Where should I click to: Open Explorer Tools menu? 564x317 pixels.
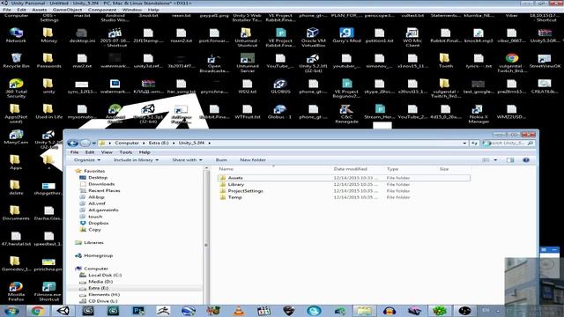[125, 152]
